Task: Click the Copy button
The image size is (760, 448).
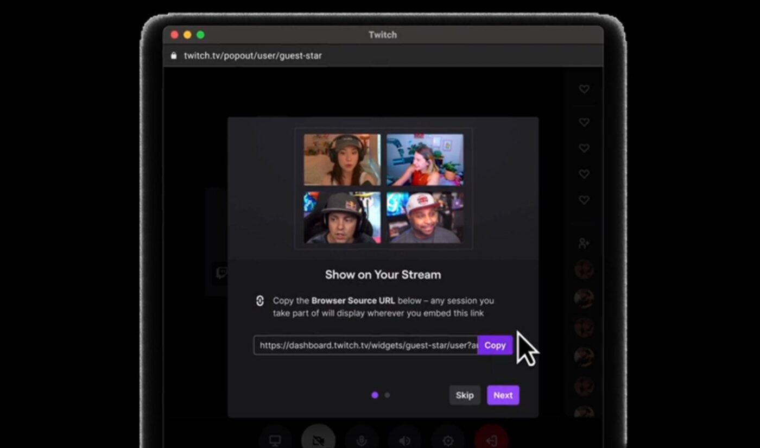Action: click(495, 345)
